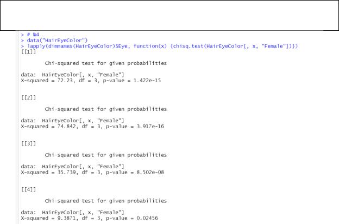Click the Chi-squared test heading under [[4]]
Screen dimensions: 339x224
click(x=106, y=201)
